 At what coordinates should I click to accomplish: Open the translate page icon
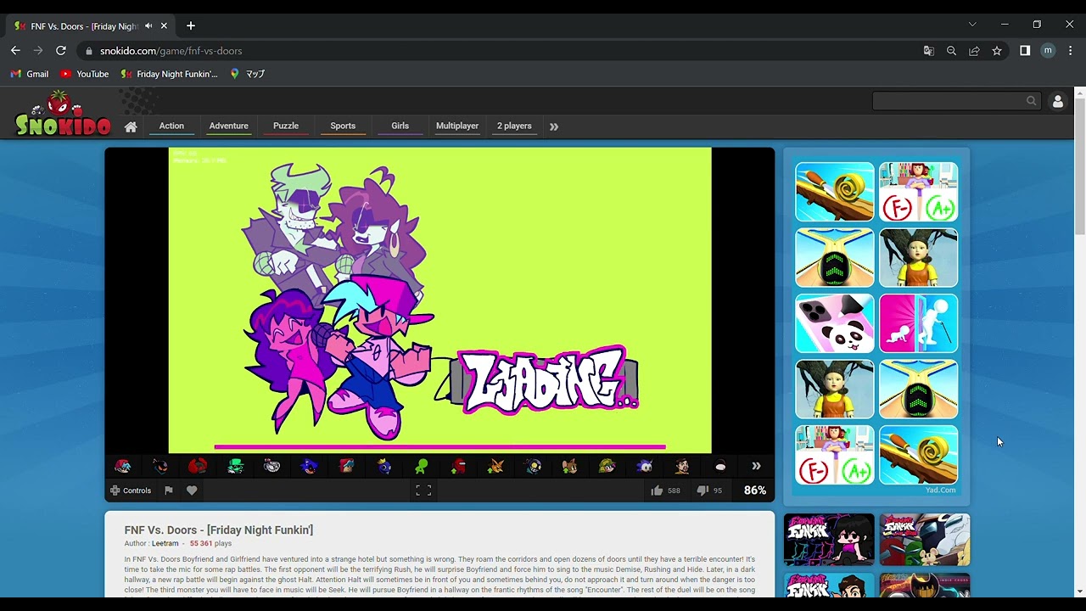pyautogui.click(x=928, y=51)
